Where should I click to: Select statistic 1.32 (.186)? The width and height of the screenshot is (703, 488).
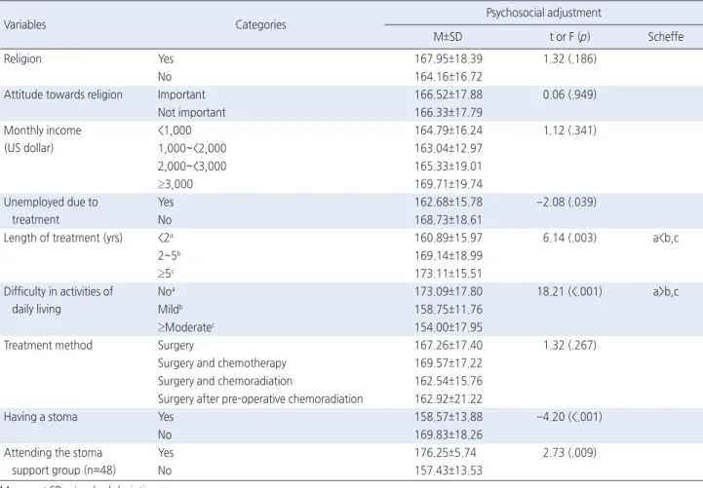tap(569, 58)
